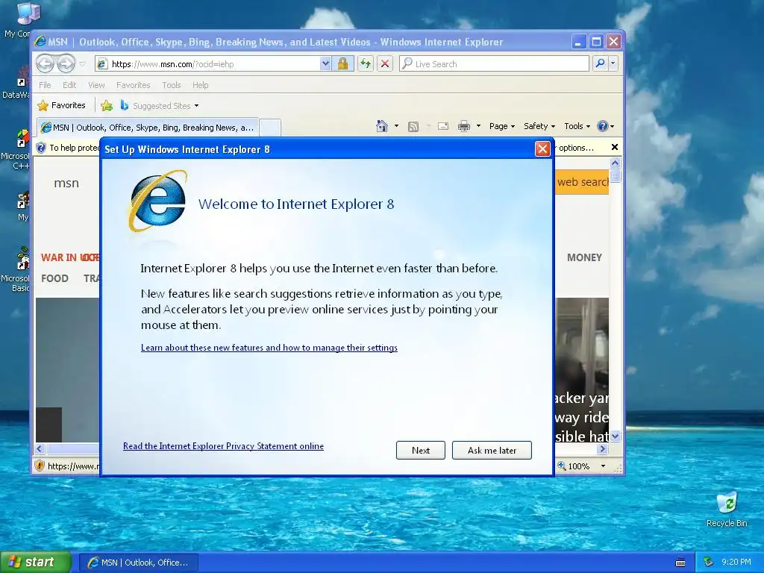Open the Tools command bar menu
The width and height of the screenshot is (764, 573).
click(577, 126)
